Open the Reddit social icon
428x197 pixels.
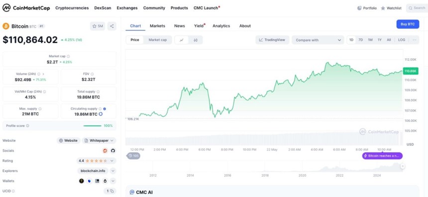pos(105,151)
